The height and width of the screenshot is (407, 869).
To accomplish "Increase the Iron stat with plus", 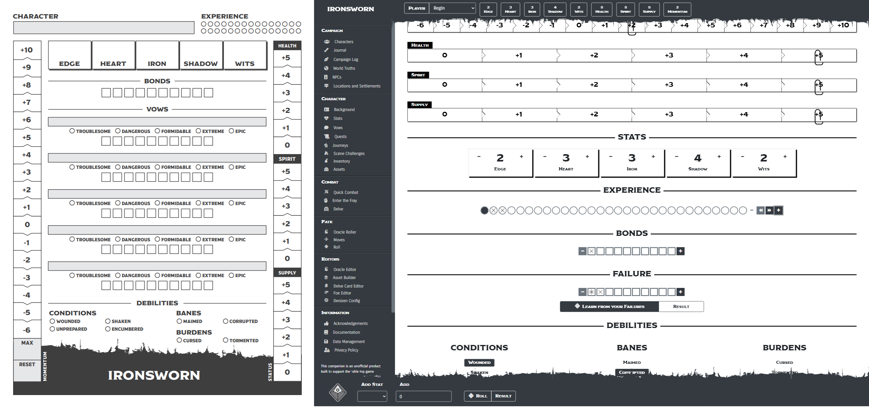I will [653, 156].
